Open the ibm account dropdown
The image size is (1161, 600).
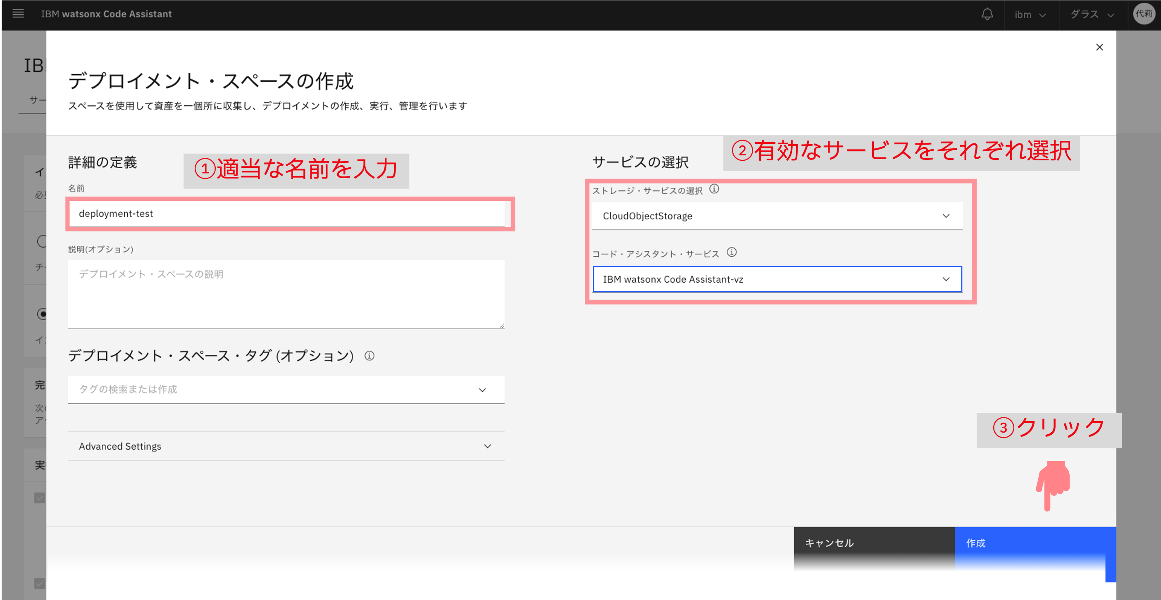(x=1030, y=15)
